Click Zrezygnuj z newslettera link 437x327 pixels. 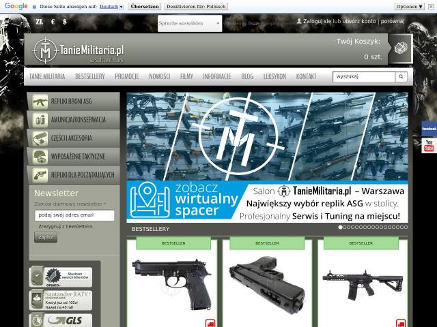pos(66,226)
